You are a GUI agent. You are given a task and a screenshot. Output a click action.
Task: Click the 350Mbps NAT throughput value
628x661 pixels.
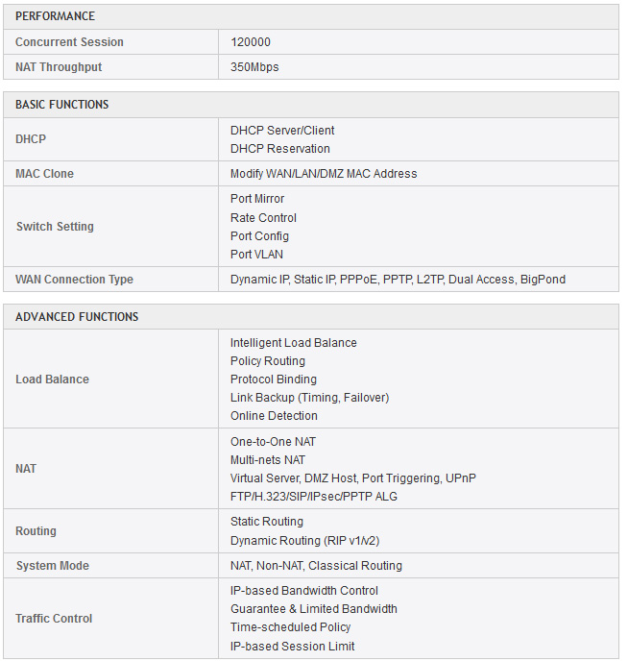pyautogui.click(x=254, y=67)
